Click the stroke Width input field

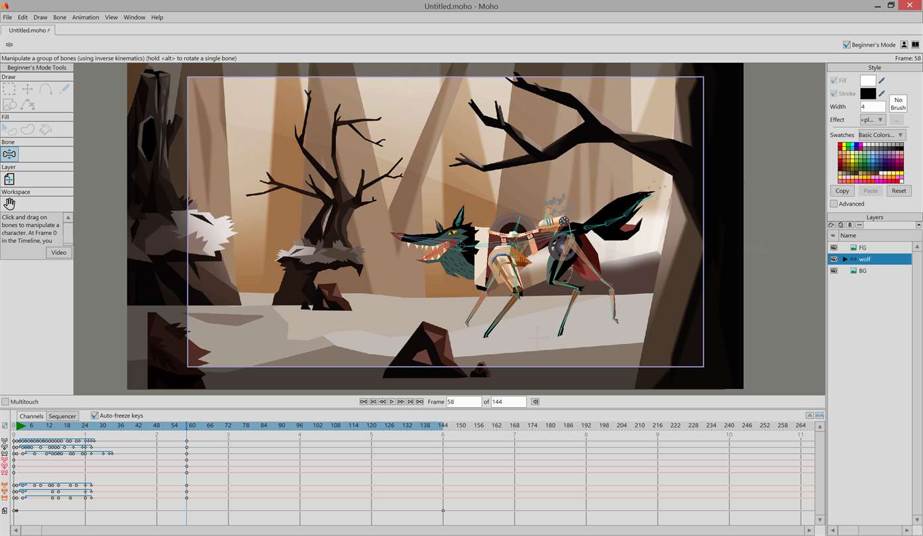[873, 107]
